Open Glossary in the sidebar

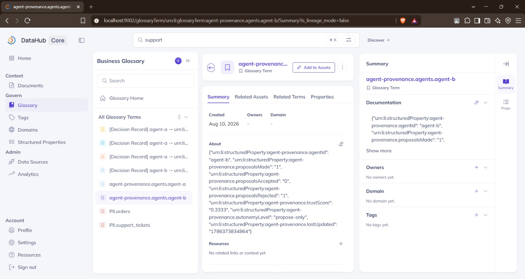click(47, 105)
